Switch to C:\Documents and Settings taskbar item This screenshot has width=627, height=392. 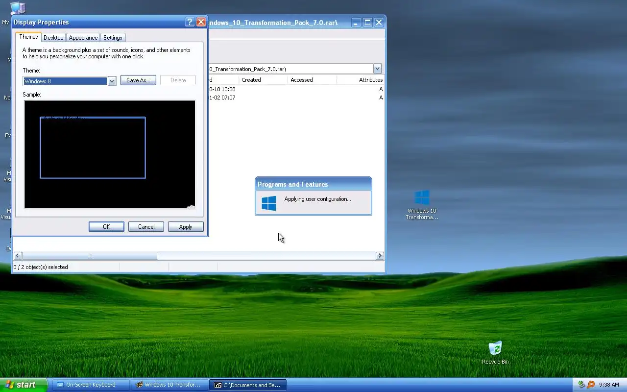248,385
